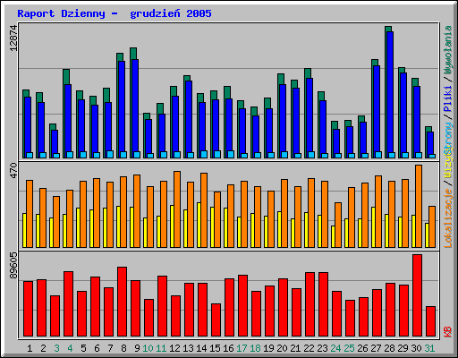Click the blue "Pliki" legend label

[448, 98]
